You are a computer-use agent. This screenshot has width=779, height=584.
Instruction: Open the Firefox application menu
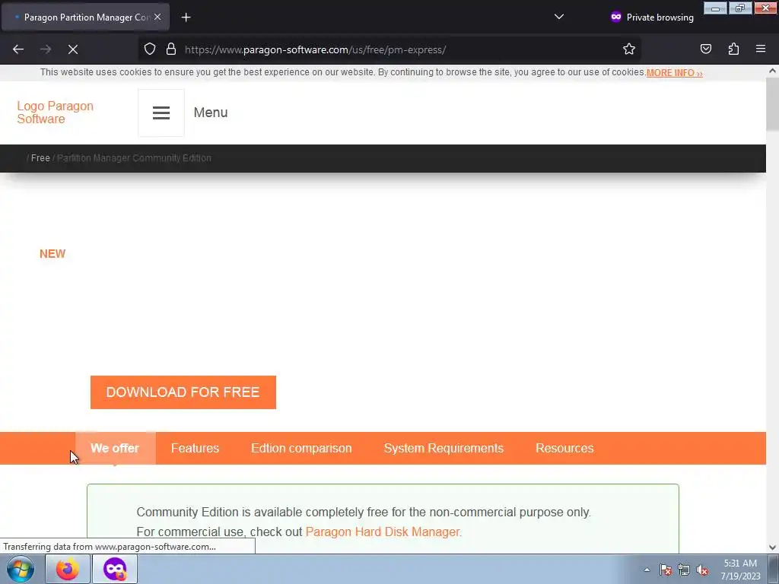tap(761, 49)
